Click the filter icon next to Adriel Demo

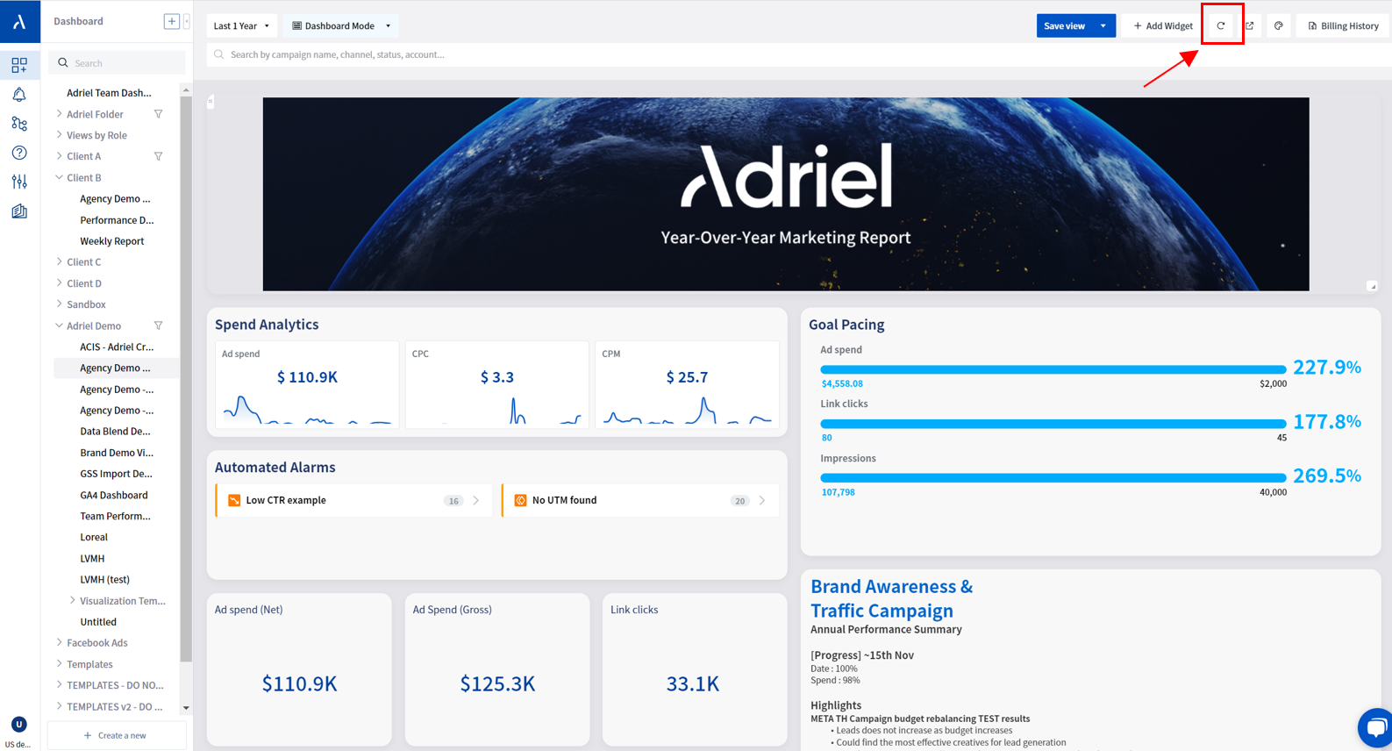coord(159,325)
